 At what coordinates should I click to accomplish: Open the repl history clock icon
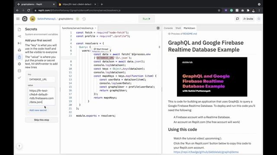pos(84,19)
